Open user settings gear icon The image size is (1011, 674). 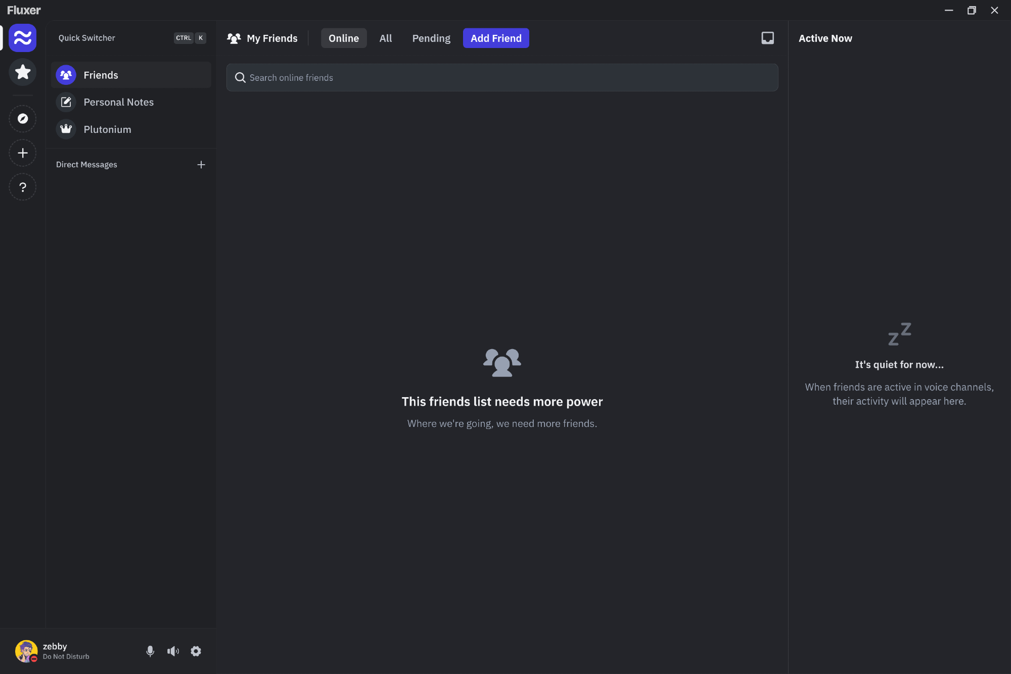click(x=196, y=651)
